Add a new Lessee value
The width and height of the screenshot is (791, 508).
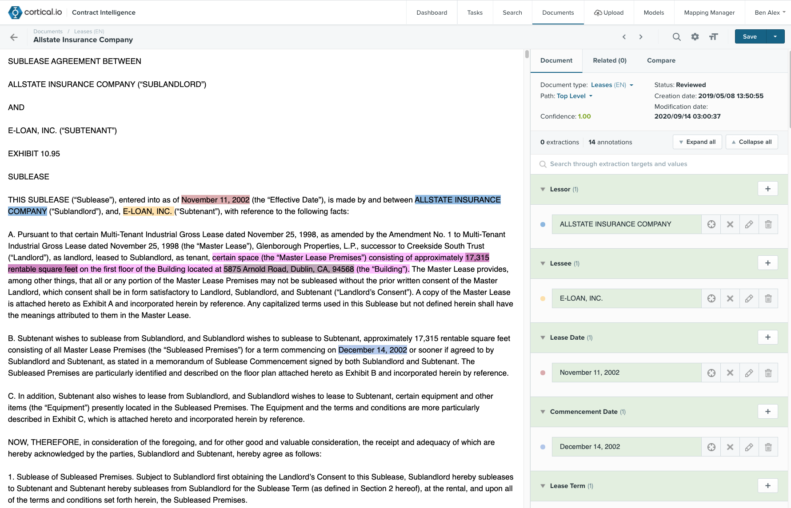[768, 263]
